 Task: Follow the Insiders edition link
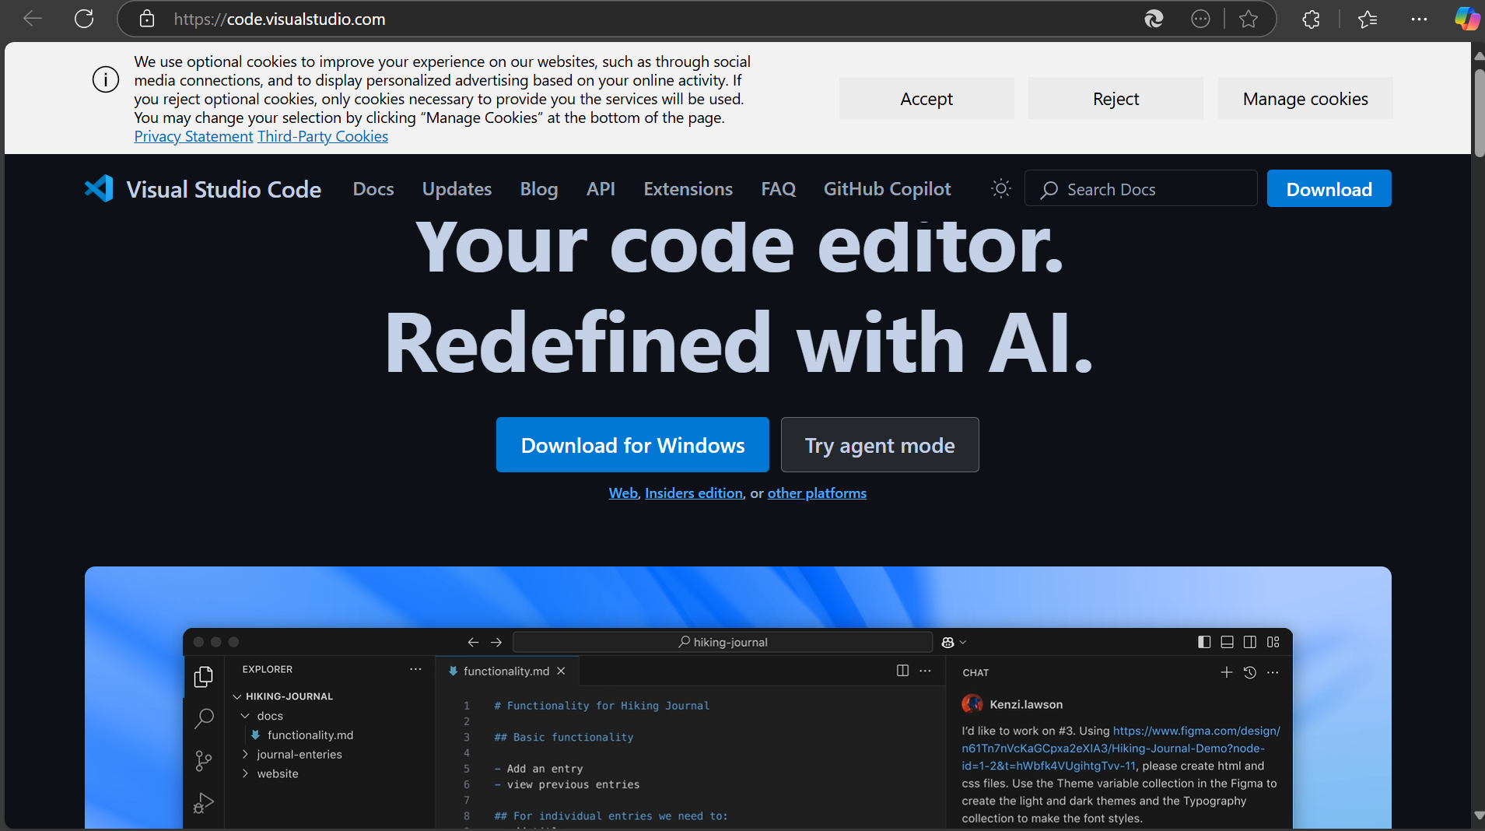coord(694,493)
